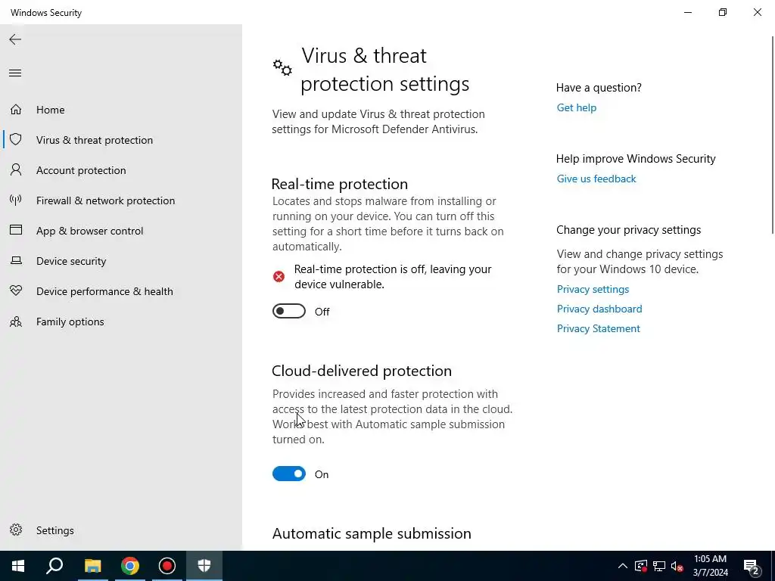Click the Automatic sample submission heading

point(372,533)
